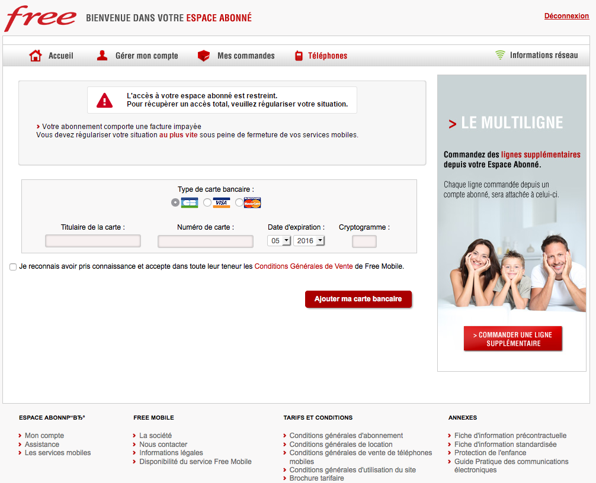596x483 pixels.
Task: Click the CB card logo
Action: tap(190, 203)
